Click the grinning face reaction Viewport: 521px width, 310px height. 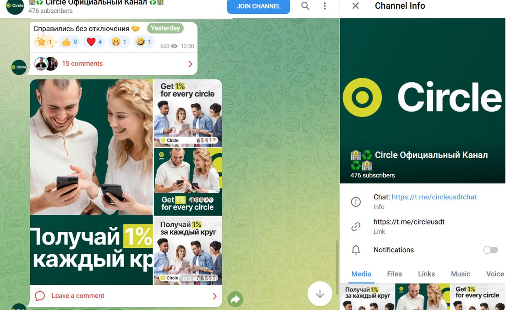119,42
